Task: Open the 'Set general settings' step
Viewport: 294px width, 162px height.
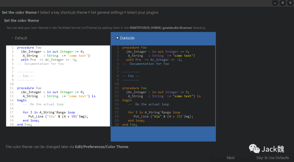Action: pos(107,12)
